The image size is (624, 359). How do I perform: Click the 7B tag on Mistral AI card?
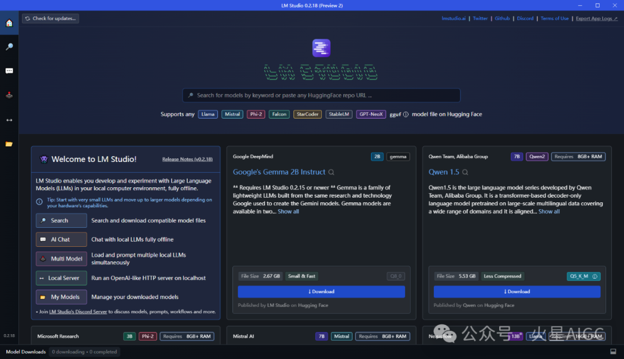click(x=322, y=336)
